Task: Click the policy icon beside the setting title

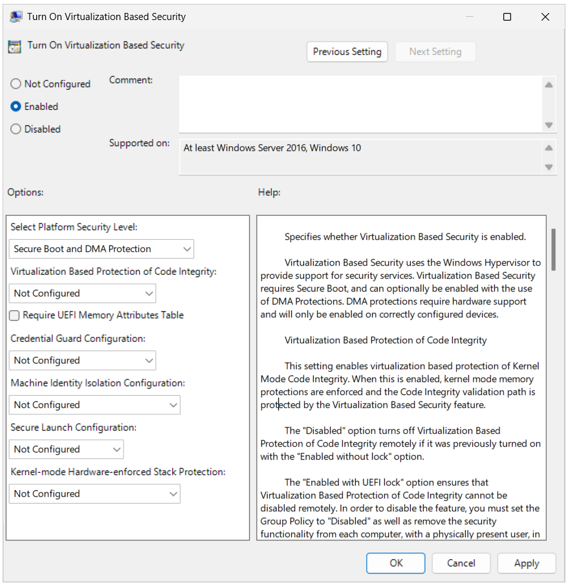Action: coord(14,46)
